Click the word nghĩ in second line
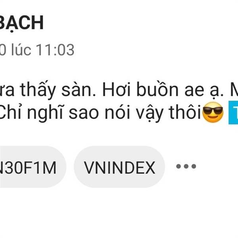238x238 pixels. point(45,113)
